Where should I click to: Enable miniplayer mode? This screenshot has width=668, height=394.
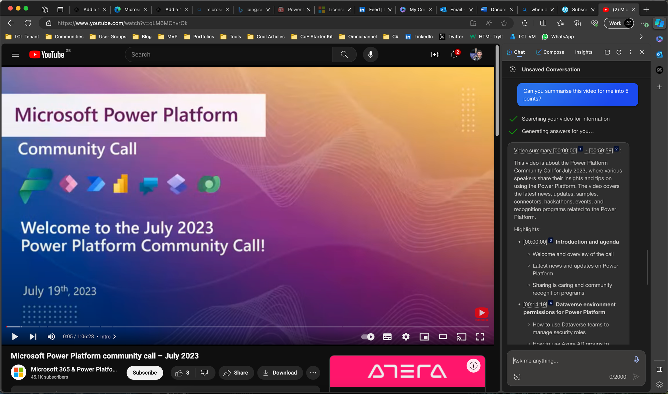point(424,337)
